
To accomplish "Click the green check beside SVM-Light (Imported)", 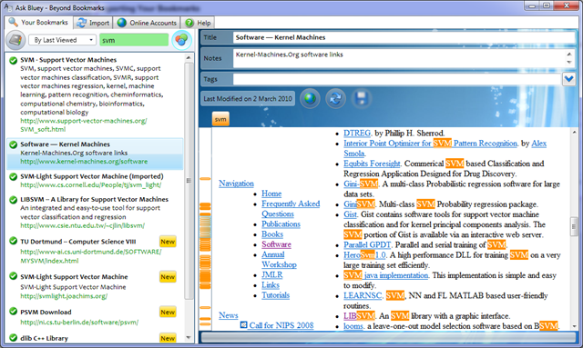I will [13, 176].
